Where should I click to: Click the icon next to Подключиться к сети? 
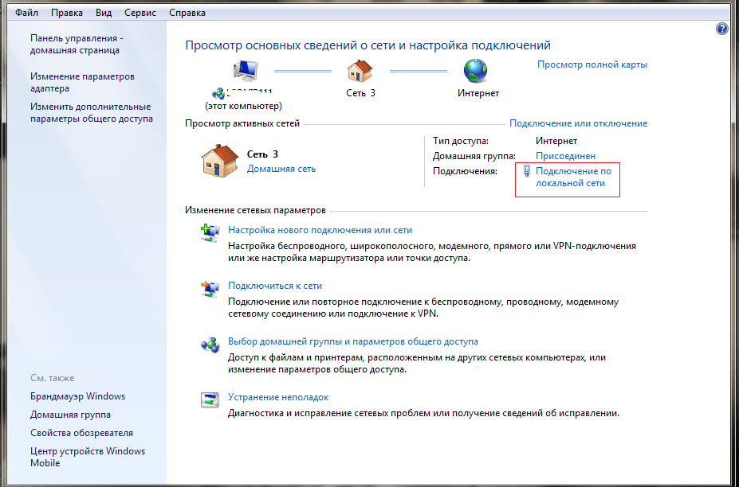pos(210,289)
